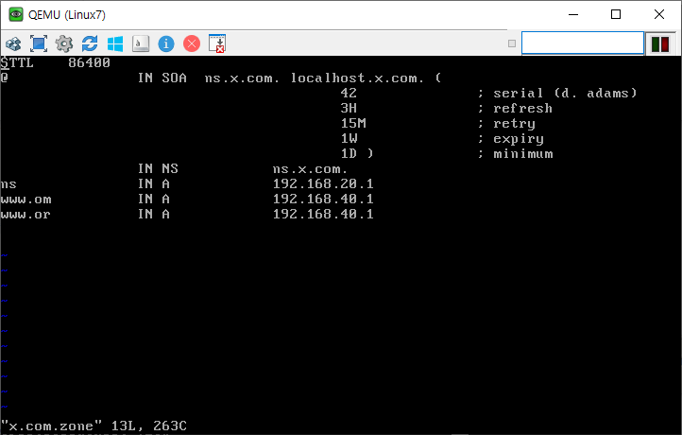Toggle fullscreen view with the blue square icon

click(x=39, y=43)
